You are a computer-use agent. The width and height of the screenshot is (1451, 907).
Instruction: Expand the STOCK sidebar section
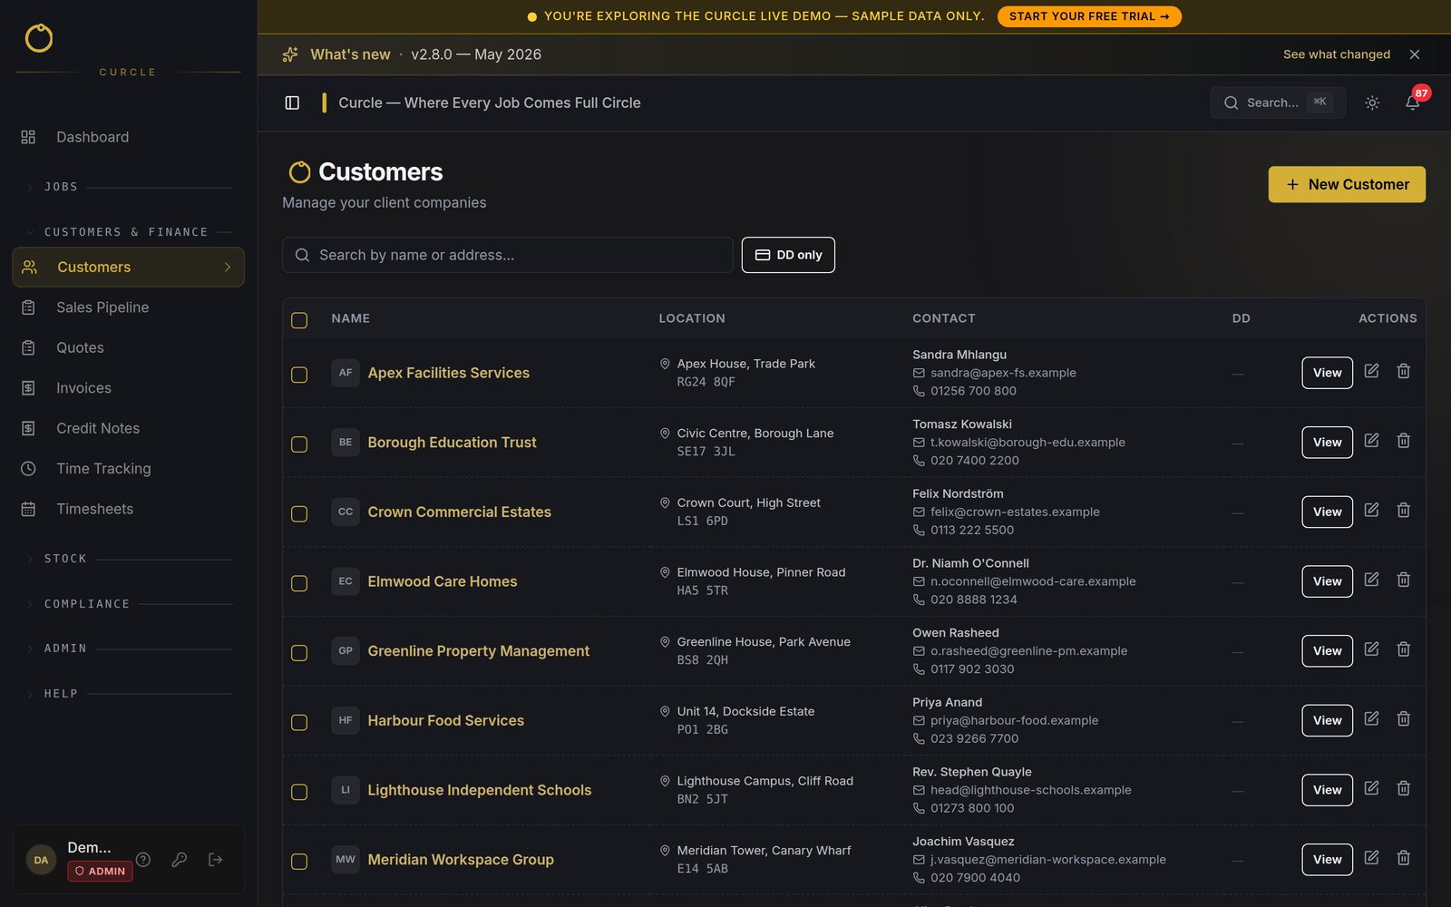click(x=128, y=559)
